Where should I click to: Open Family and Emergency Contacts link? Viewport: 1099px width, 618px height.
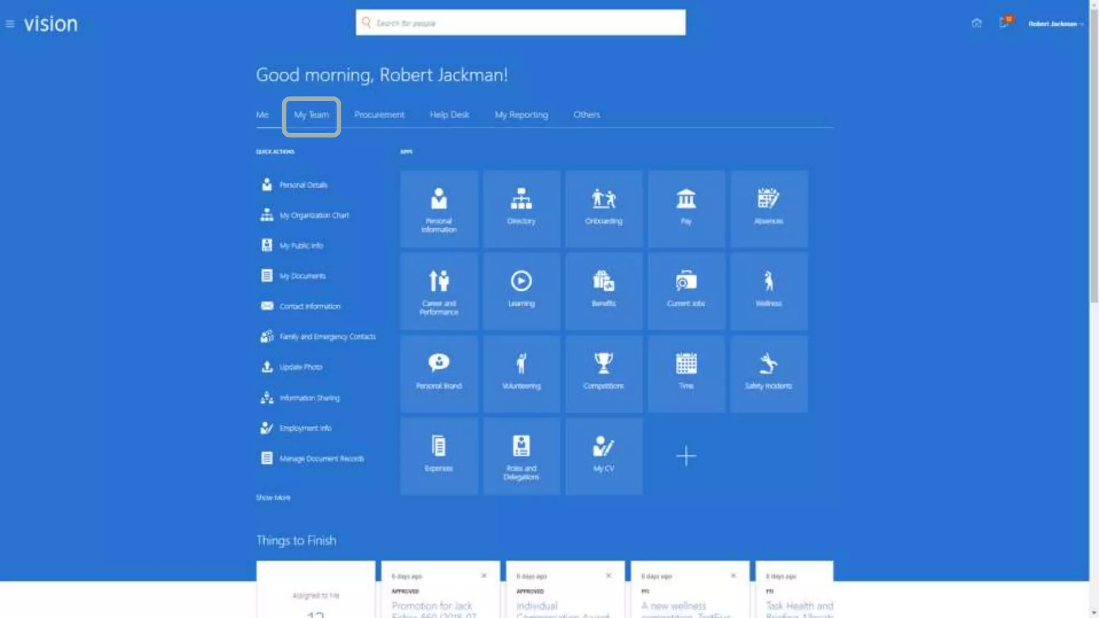point(327,336)
